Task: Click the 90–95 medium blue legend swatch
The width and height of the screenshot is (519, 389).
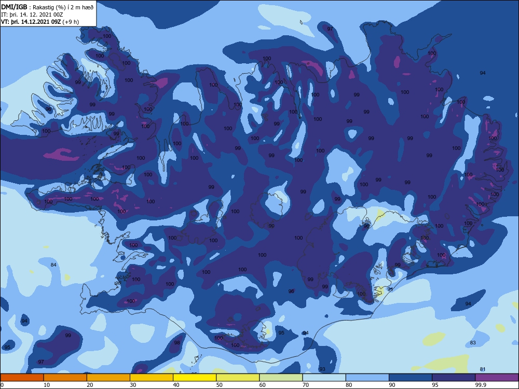Action: (411, 378)
